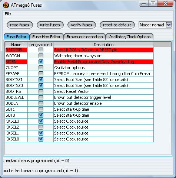Viewport: 176px width, 178px height.
Task: Close the ATmega8 Fuses window
Action: click(x=165, y=3)
